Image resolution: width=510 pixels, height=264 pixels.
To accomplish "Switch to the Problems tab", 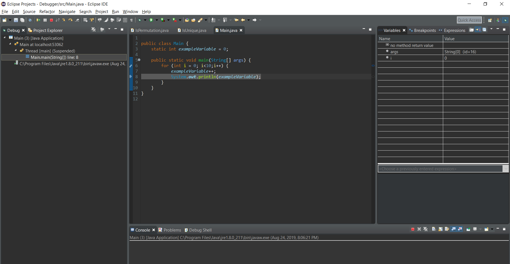I will click(170, 230).
